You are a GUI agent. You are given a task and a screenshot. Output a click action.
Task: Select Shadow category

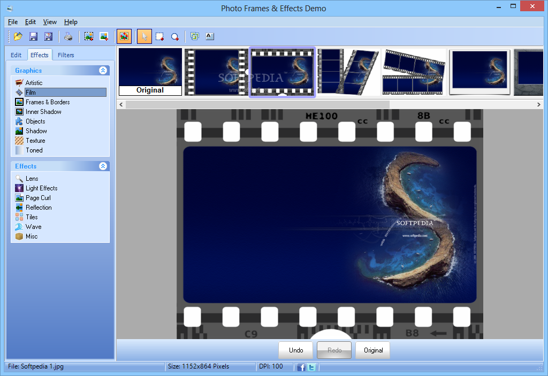coord(36,131)
